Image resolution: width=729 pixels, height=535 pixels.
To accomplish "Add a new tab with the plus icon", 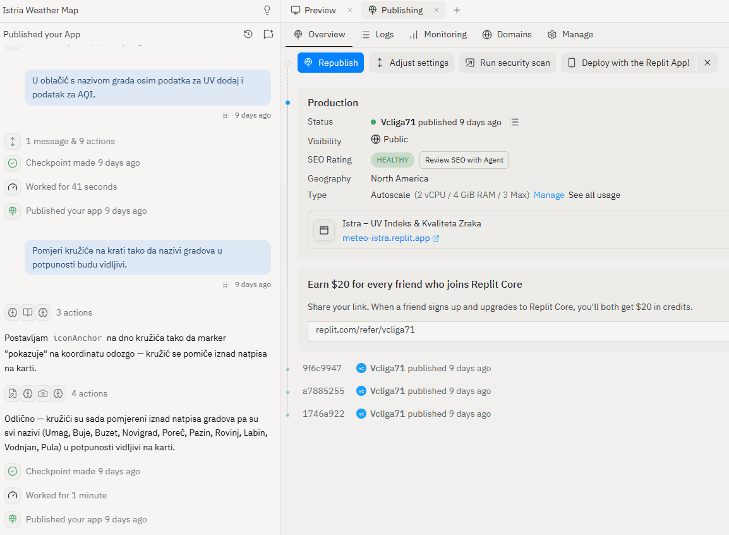I will (457, 10).
